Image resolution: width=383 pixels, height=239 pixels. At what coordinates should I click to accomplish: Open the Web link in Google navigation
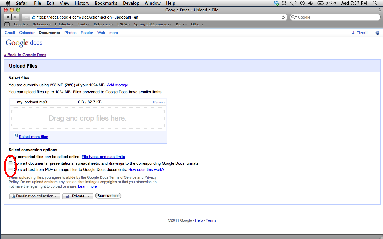[101, 33]
